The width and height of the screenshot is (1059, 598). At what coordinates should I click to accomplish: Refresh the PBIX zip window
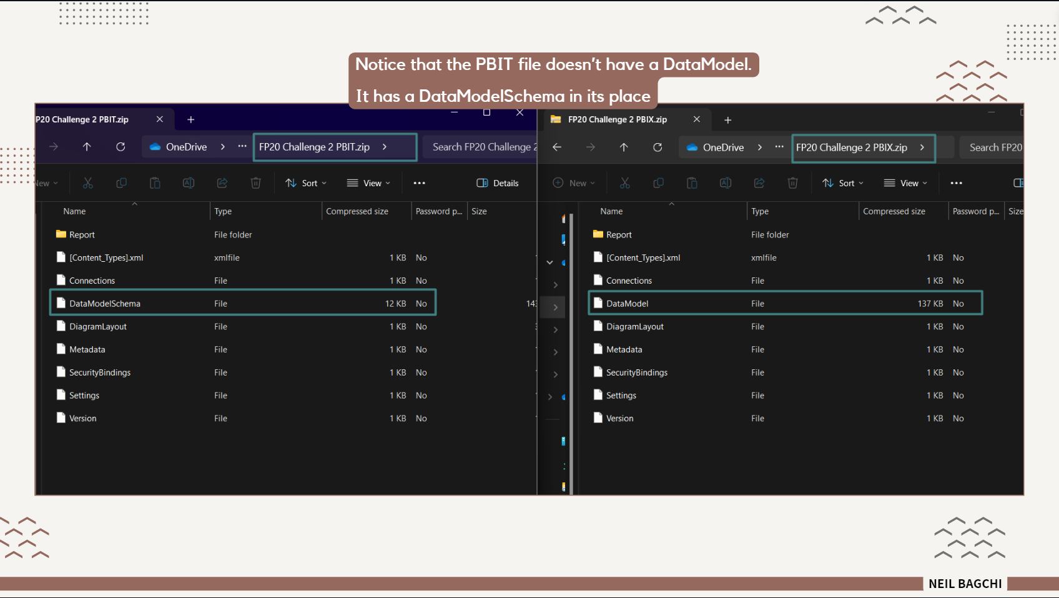coord(658,147)
